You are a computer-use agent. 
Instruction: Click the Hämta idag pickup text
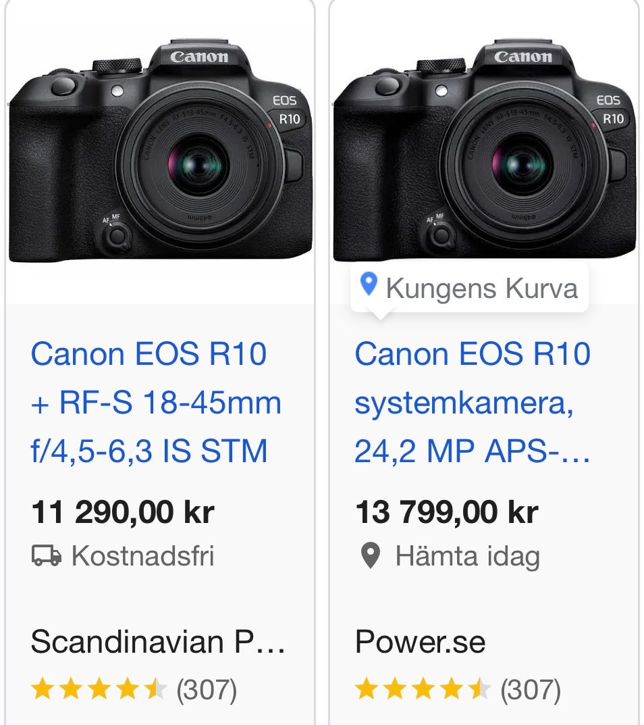[x=467, y=556]
